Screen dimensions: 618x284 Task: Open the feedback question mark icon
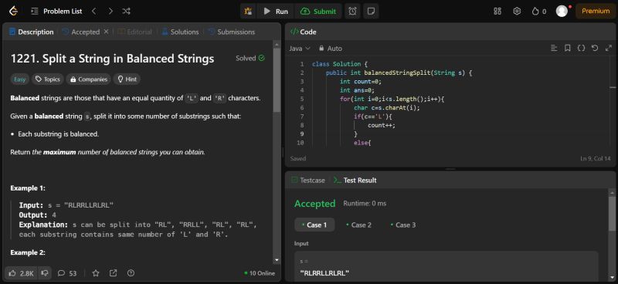tap(131, 273)
